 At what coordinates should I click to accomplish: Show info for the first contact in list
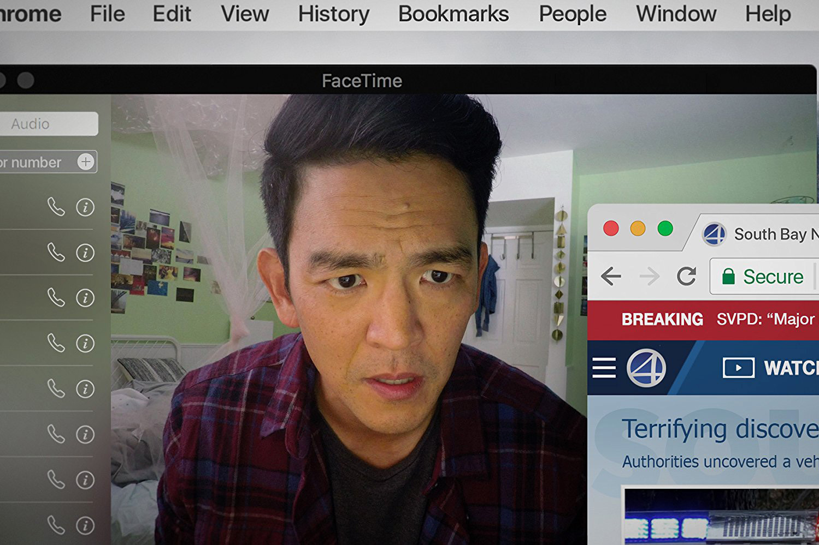85,207
